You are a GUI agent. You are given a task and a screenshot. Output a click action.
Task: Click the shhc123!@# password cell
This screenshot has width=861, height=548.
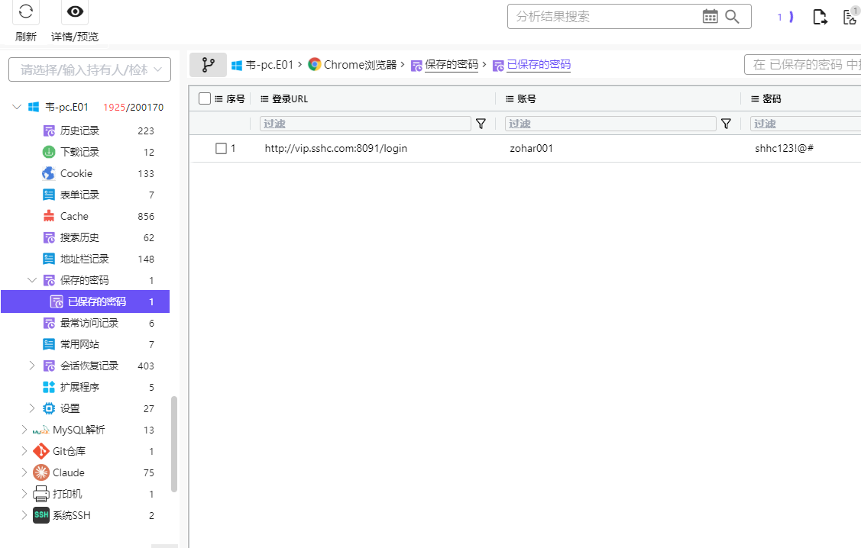point(784,149)
